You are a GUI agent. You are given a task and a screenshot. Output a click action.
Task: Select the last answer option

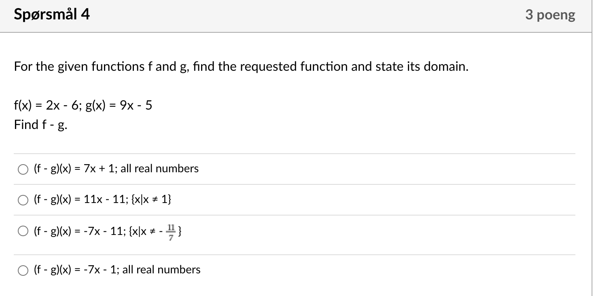[23, 270]
